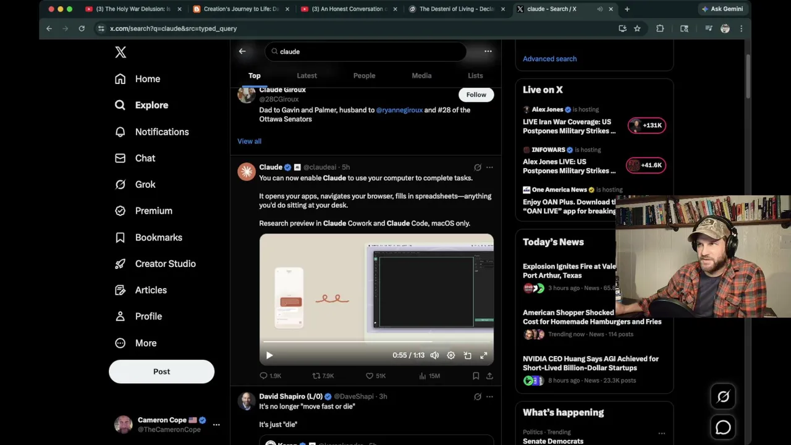Switch to the People tab
Viewport: 791px width, 445px height.
(364, 75)
